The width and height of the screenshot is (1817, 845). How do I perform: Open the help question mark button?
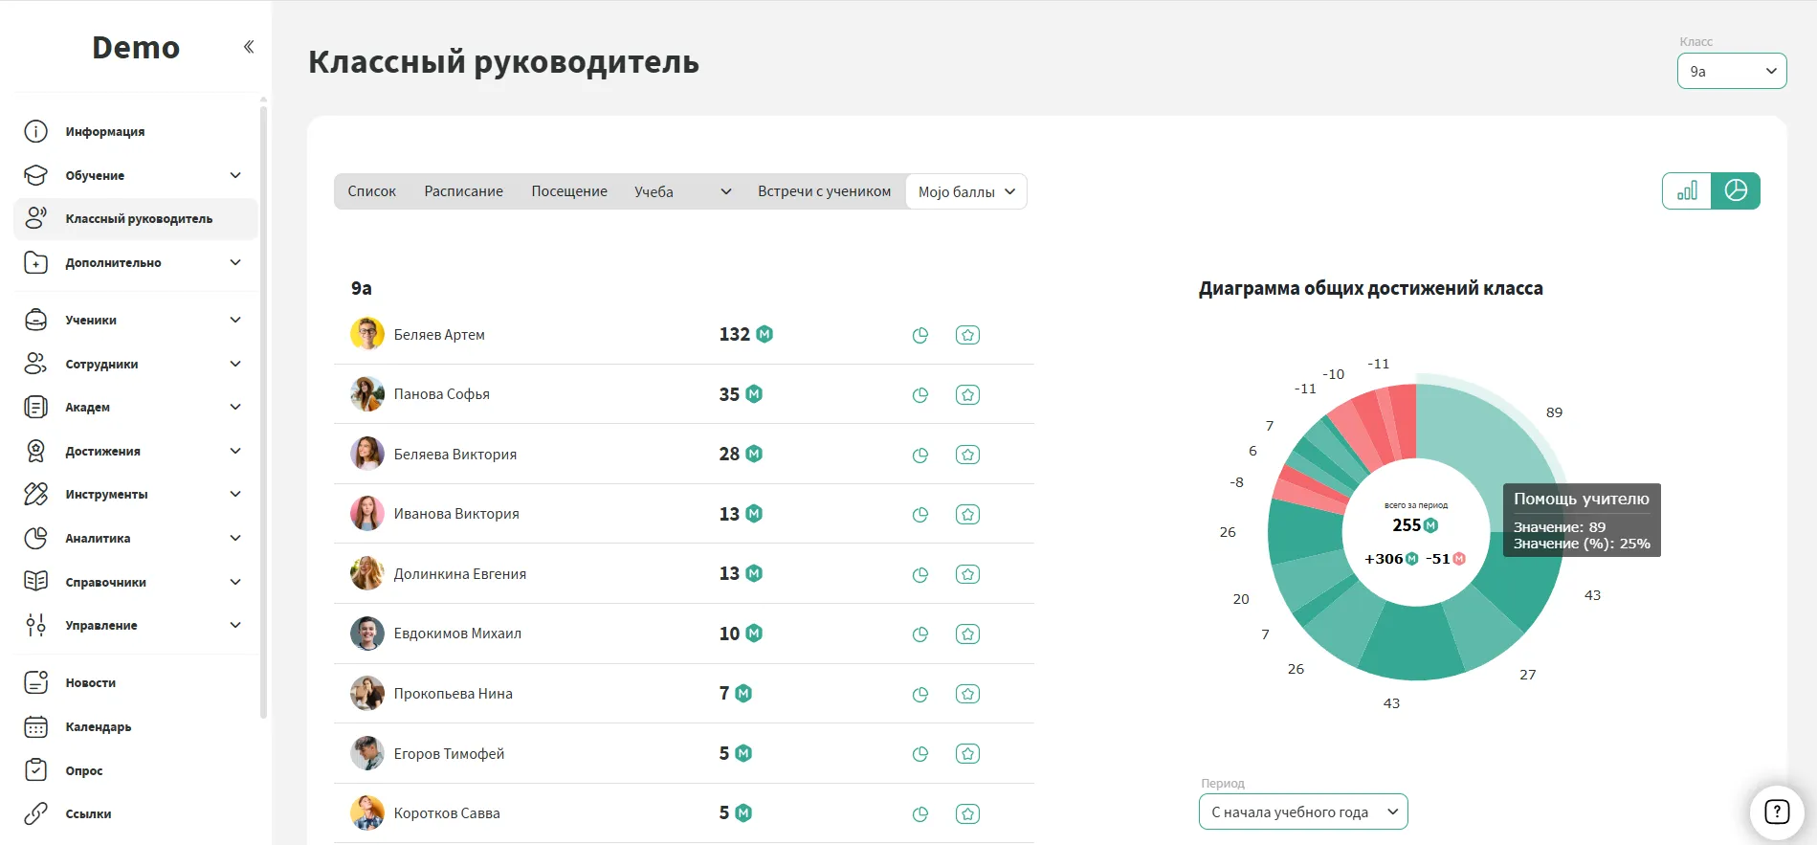pyautogui.click(x=1776, y=812)
